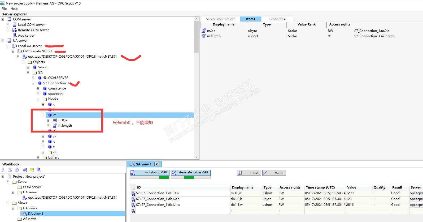
Task: Click the m.0,b icon in the Items list
Action: pyautogui.click(x=204, y=31)
